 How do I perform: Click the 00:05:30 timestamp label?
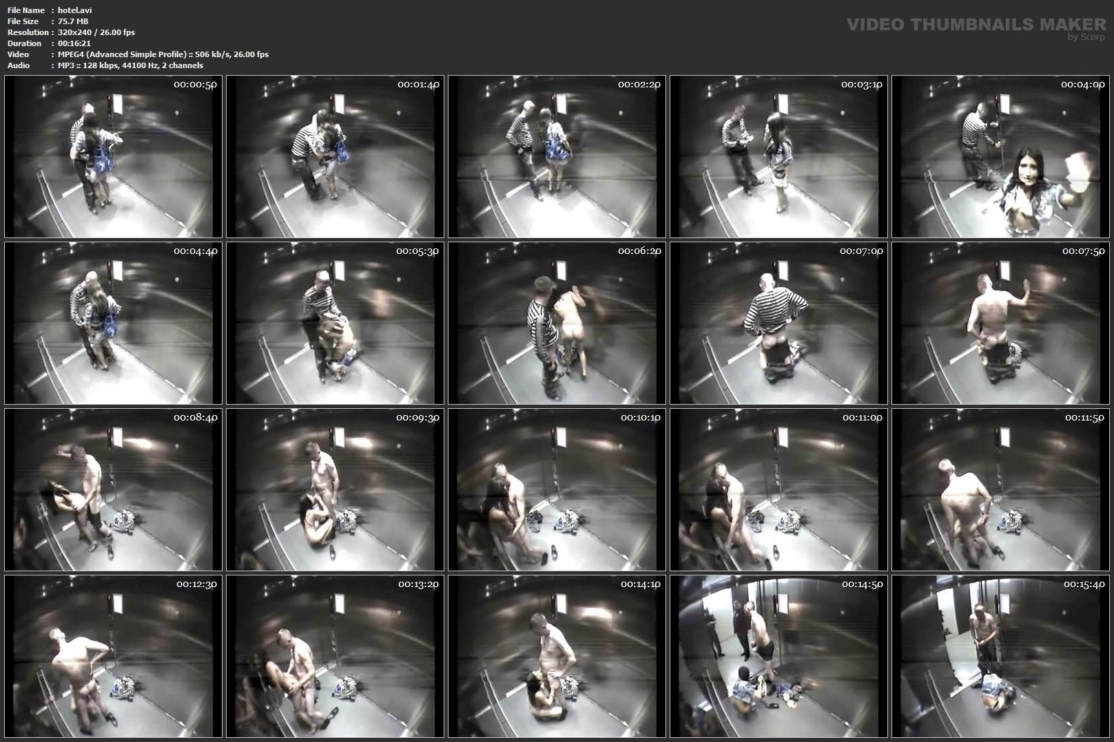click(417, 251)
